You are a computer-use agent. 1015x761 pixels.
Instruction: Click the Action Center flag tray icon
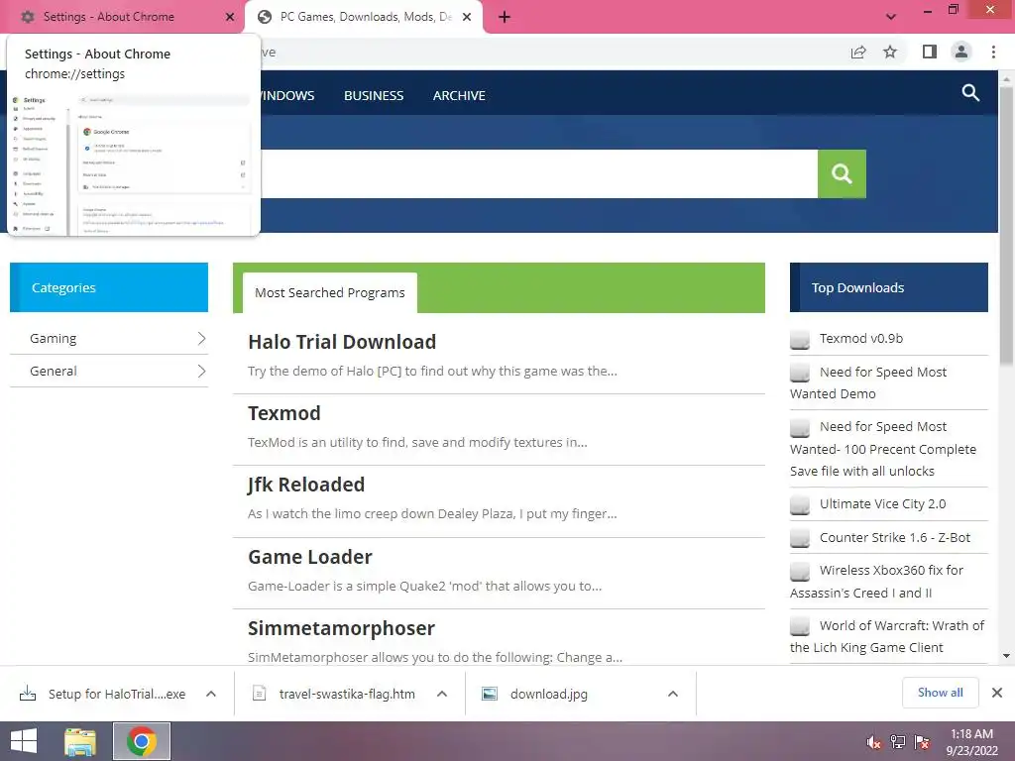click(922, 742)
